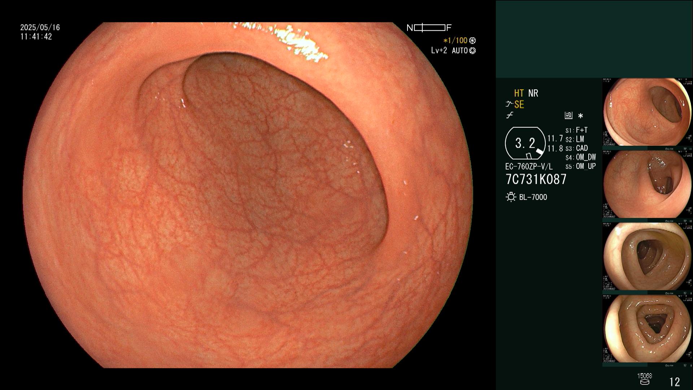693x390 pixels.
Task: Click the main live endoscopic image
Action: [x=248, y=195]
